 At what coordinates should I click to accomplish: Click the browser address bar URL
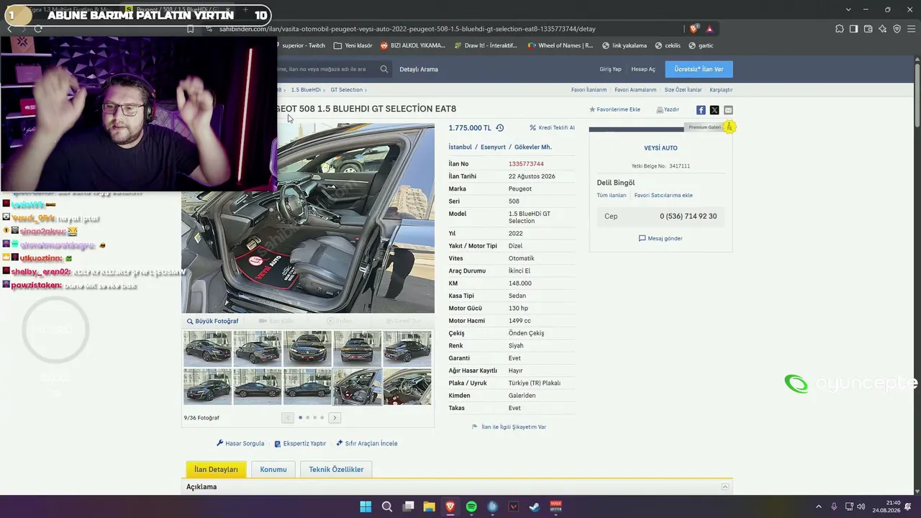pyautogui.click(x=407, y=29)
